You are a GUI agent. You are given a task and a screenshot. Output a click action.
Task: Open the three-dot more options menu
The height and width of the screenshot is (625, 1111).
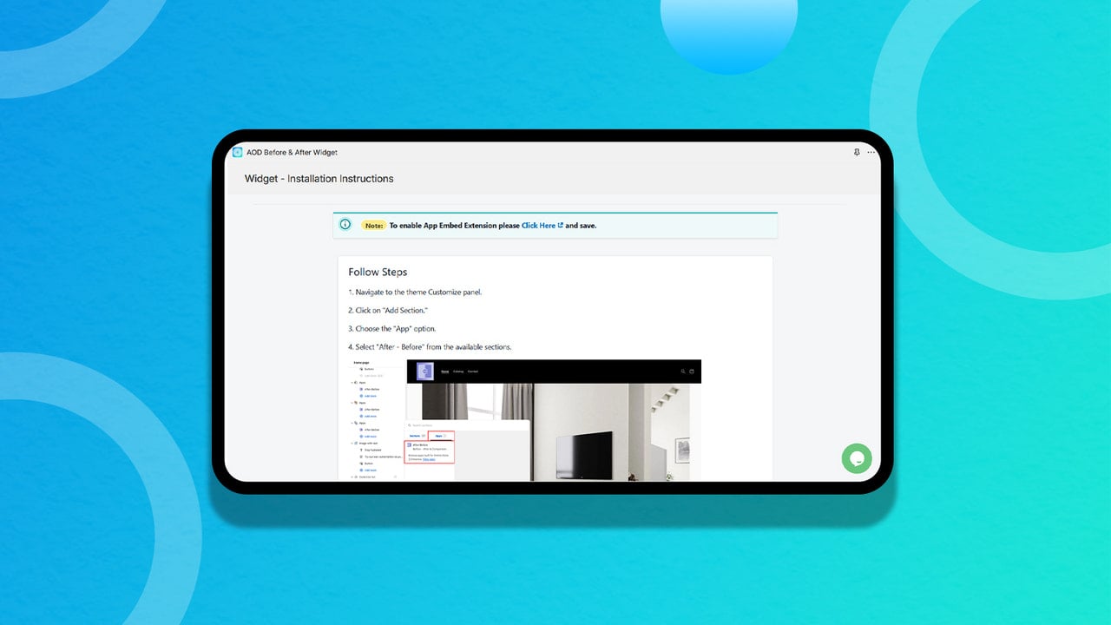(x=872, y=152)
